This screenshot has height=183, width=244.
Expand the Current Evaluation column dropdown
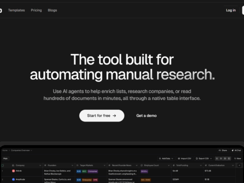pyautogui.click(x=233, y=165)
